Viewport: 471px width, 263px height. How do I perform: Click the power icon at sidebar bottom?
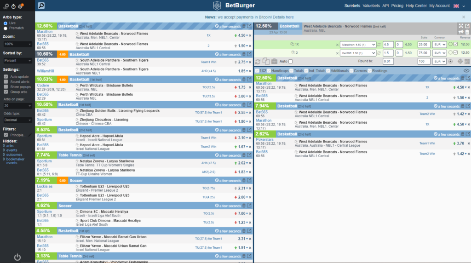(17, 257)
